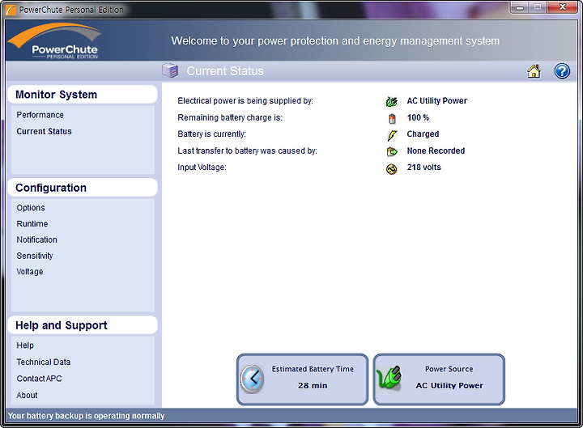583x428 pixels.
Task: Open Notification settings
Action: pos(36,239)
